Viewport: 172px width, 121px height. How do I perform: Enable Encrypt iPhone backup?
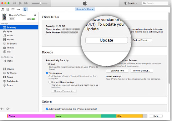pos(50,82)
